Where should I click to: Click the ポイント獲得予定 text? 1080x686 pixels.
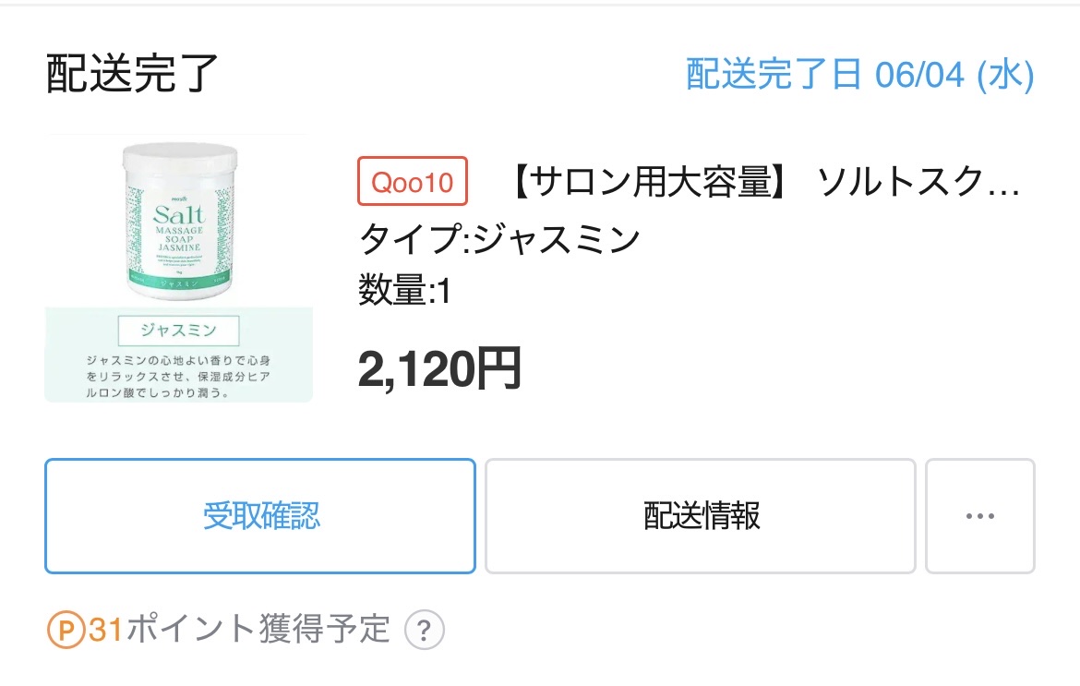point(258,631)
